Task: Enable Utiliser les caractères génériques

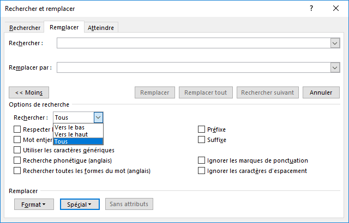Action: (17, 150)
